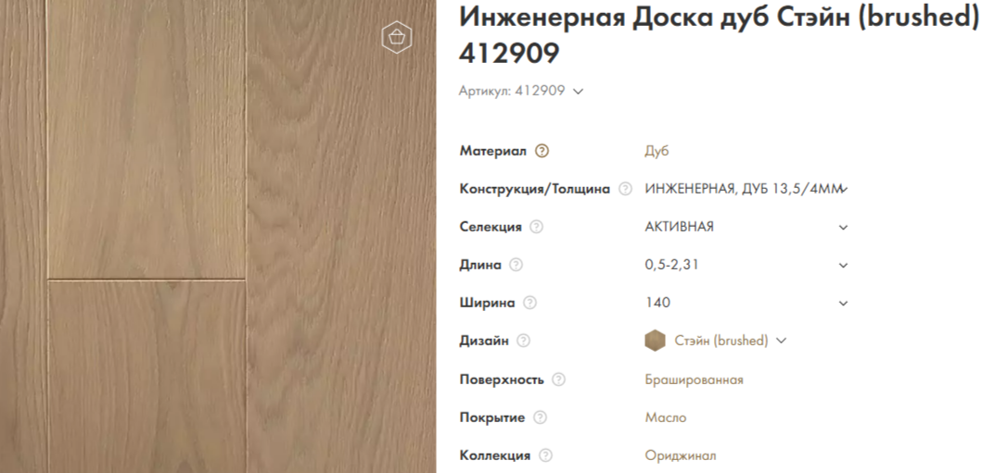Viewport: 982px width, 473px height.
Task: Open the Ширина help question mark
Action: pyautogui.click(x=530, y=303)
